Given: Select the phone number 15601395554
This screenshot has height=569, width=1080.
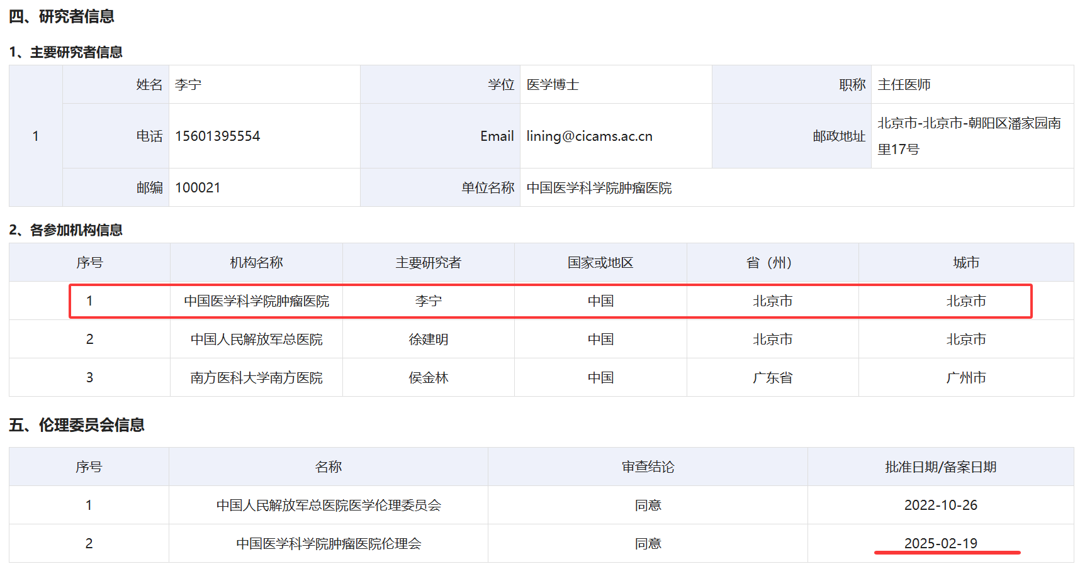Looking at the screenshot, I should click(218, 136).
